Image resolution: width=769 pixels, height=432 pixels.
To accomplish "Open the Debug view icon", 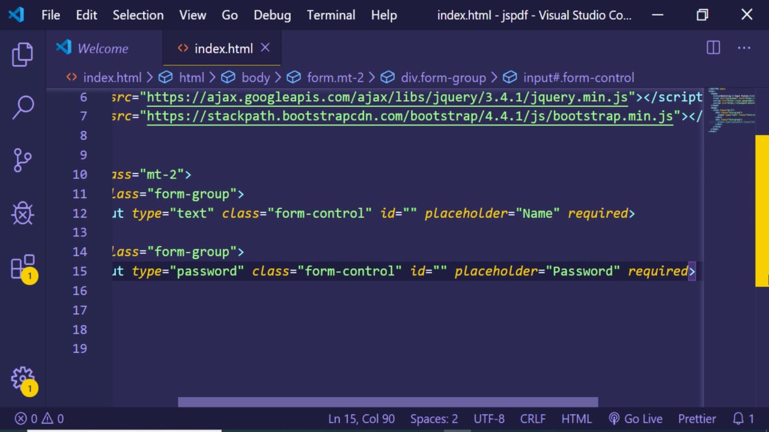I will point(23,213).
